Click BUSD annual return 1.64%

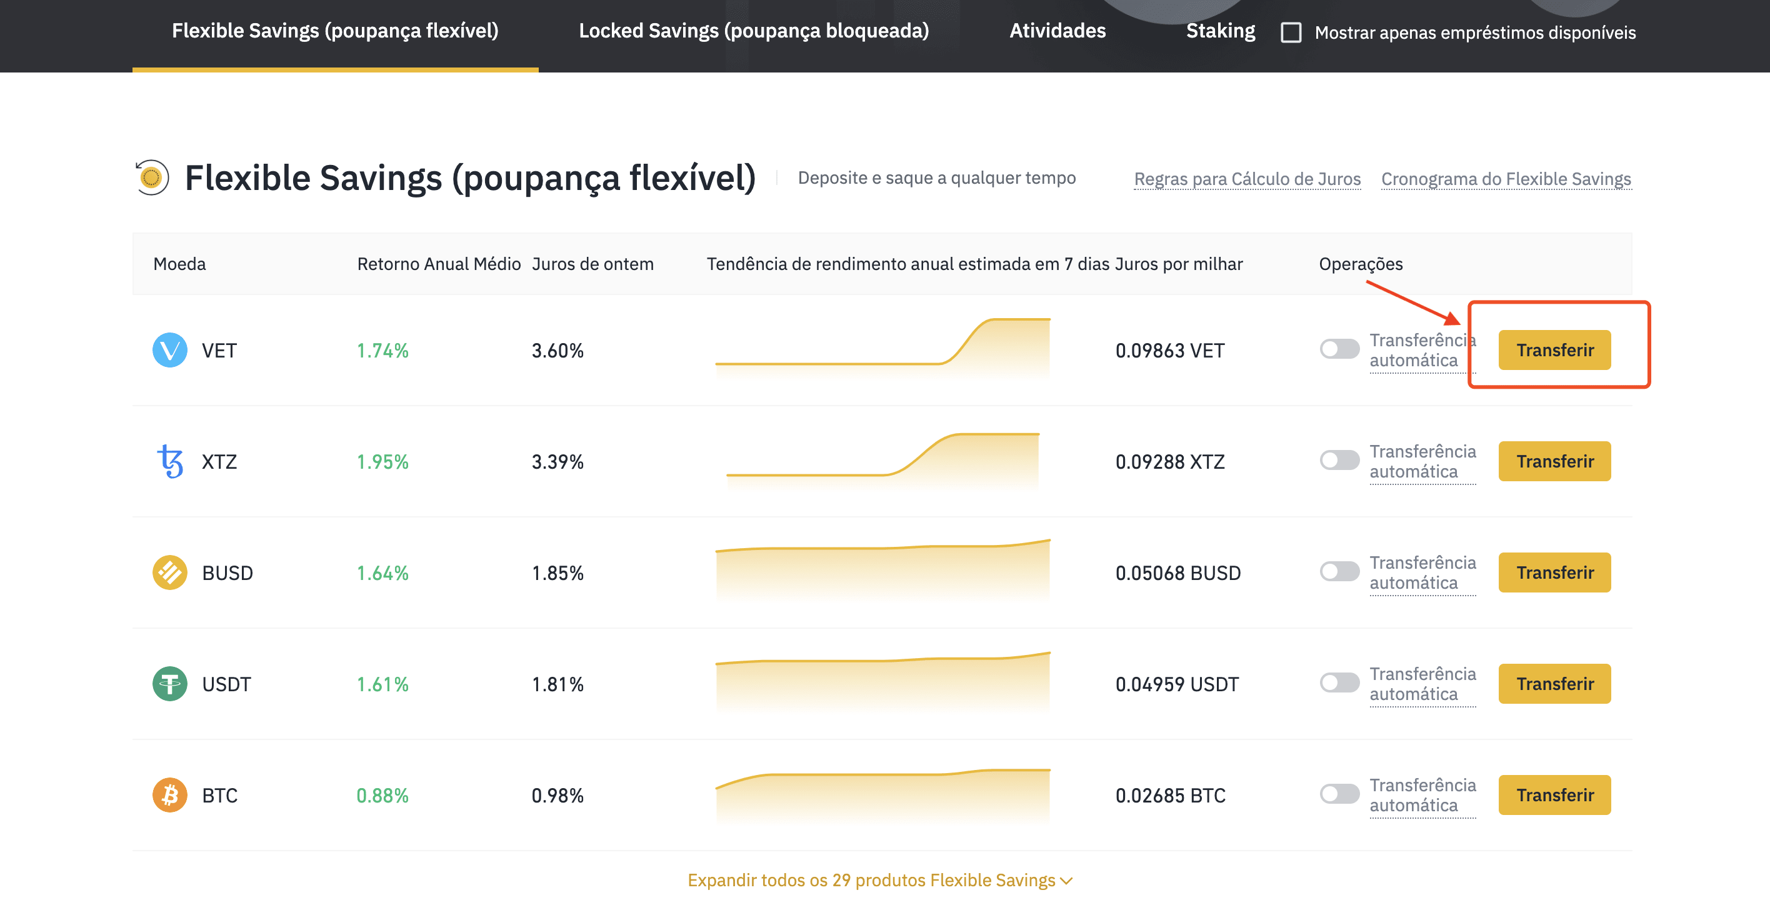(x=382, y=574)
